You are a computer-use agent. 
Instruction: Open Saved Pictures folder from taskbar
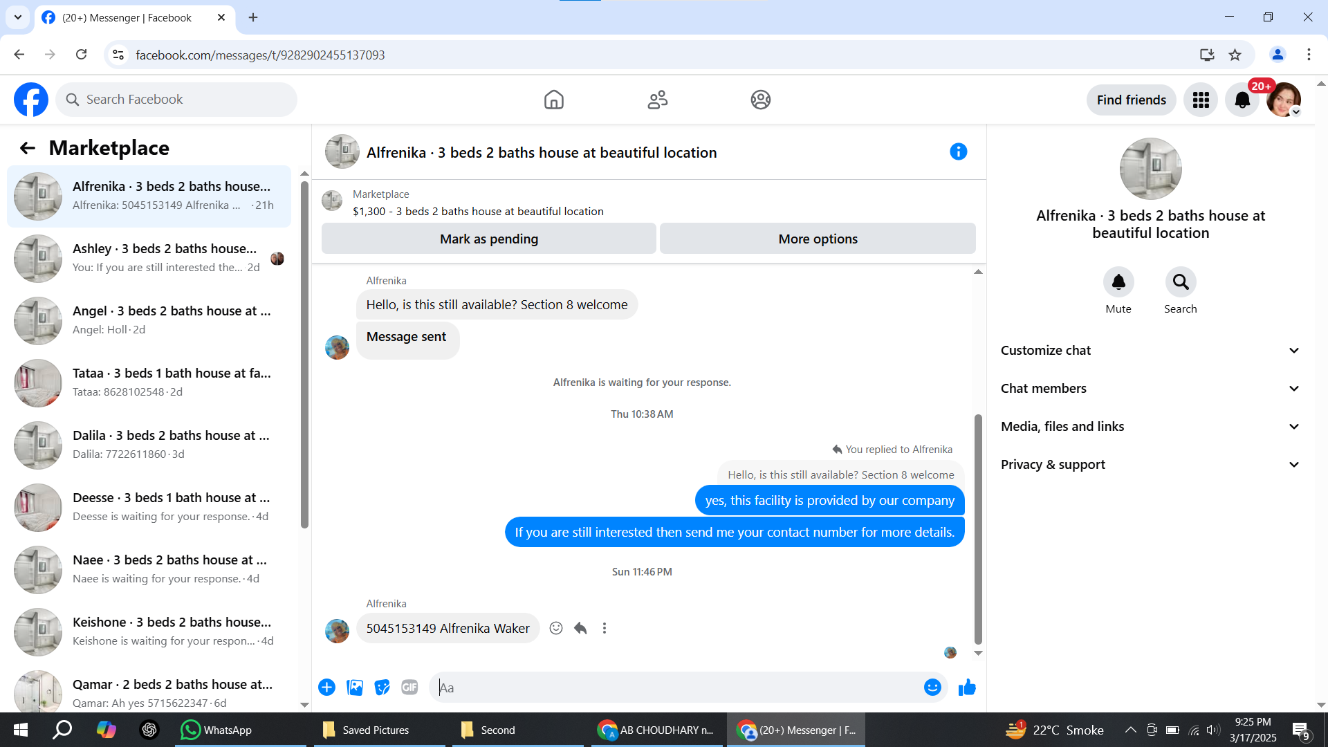click(x=379, y=730)
